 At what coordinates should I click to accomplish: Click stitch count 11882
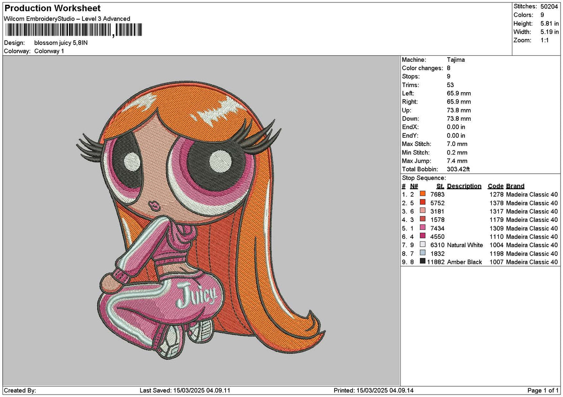(436, 262)
